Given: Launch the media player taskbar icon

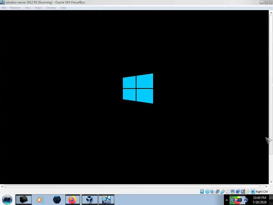Looking at the screenshot, I should coord(39,200).
